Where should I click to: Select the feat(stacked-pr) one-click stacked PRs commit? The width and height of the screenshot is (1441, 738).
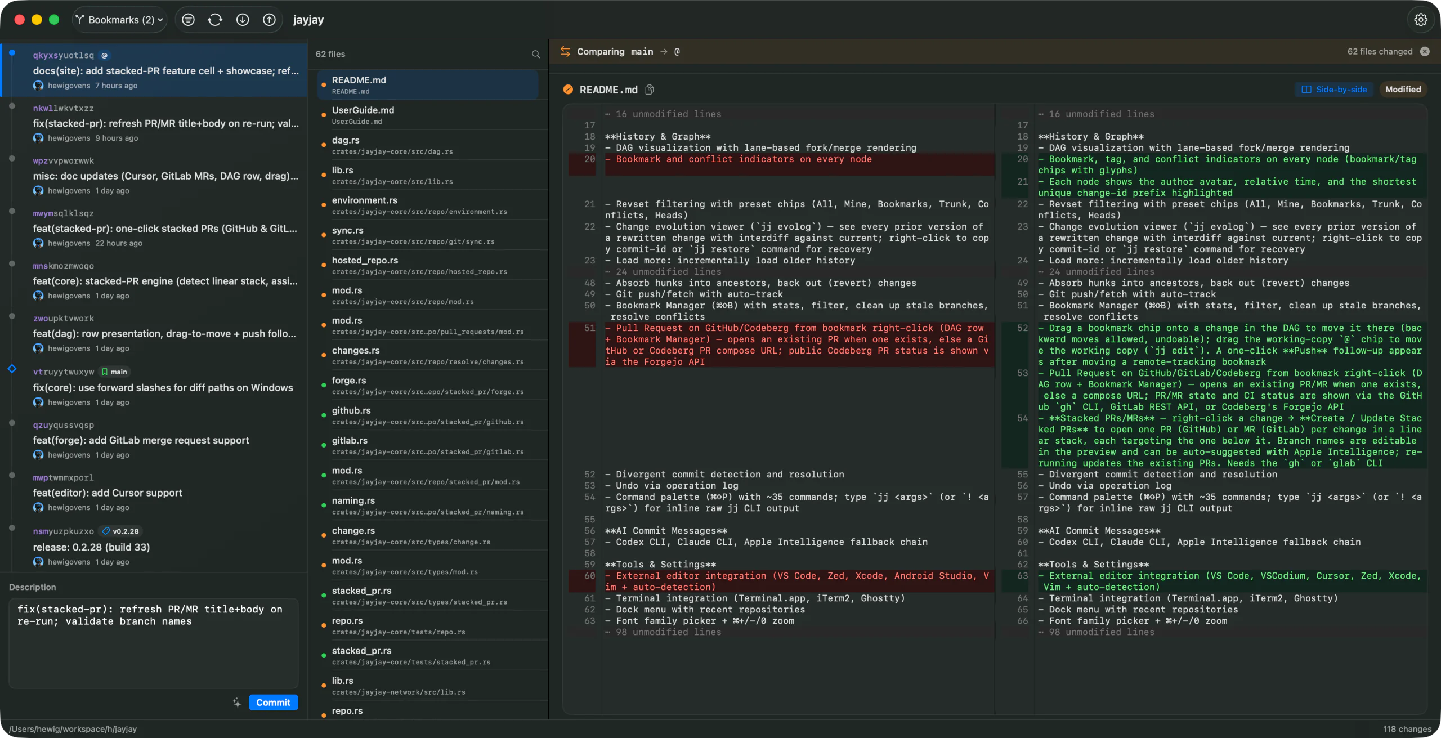click(x=154, y=228)
